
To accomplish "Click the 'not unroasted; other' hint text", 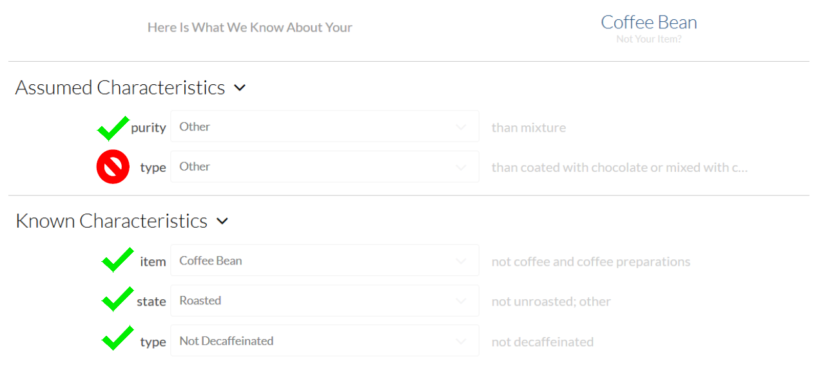I will click(x=551, y=302).
